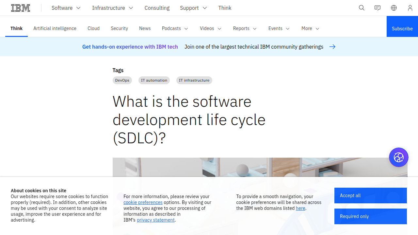
Task: Accept all cookies
Action: pos(371,196)
